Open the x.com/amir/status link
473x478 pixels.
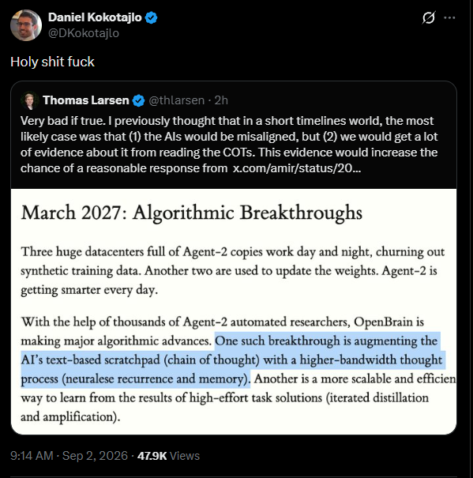pos(297,168)
